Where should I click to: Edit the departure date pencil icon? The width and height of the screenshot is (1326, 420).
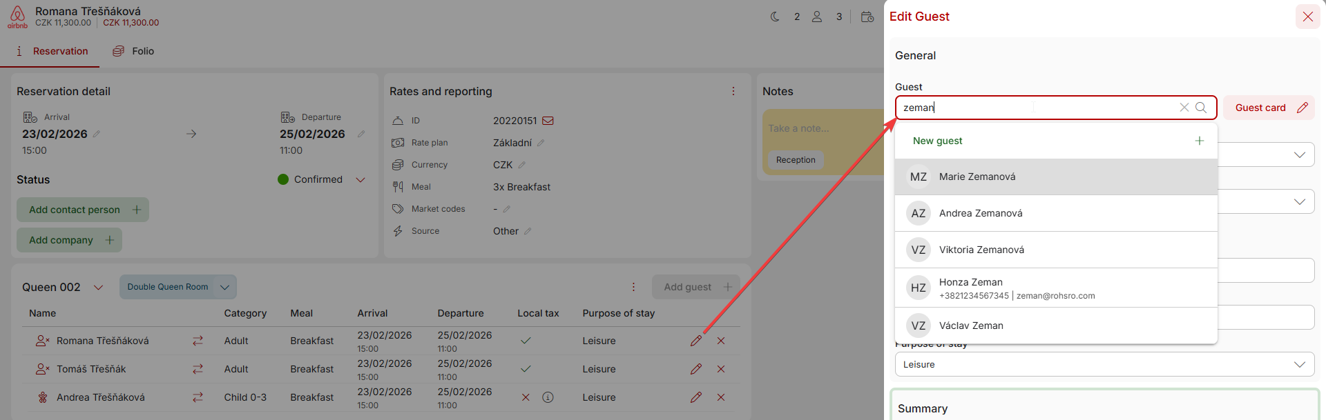pos(361,134)
